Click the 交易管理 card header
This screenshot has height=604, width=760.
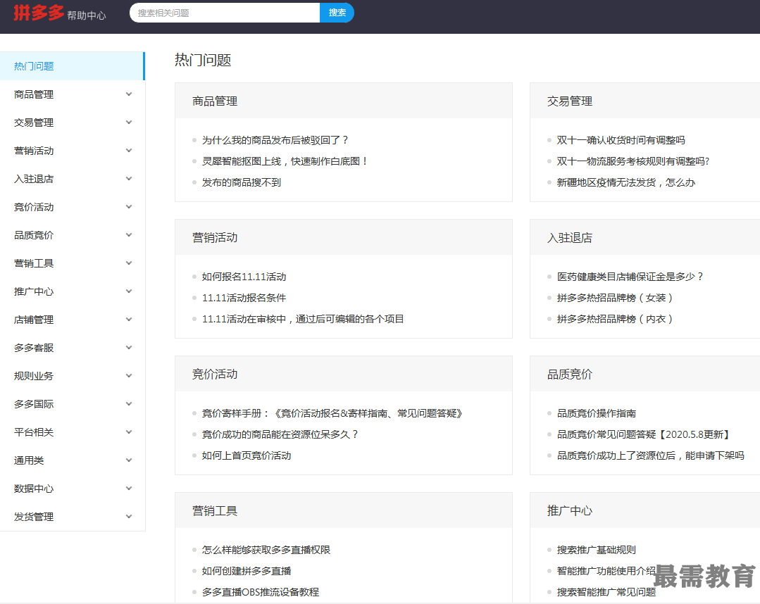click(644, 101)
